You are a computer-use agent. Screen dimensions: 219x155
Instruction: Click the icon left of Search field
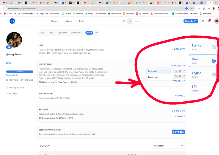coord(130,21)
